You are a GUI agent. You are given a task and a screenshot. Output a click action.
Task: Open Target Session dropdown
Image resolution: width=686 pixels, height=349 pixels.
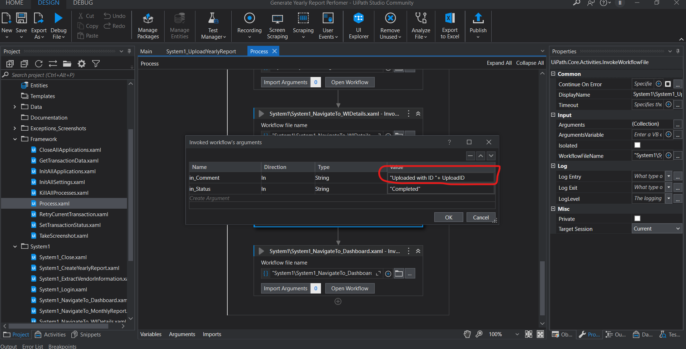(657, 229)
